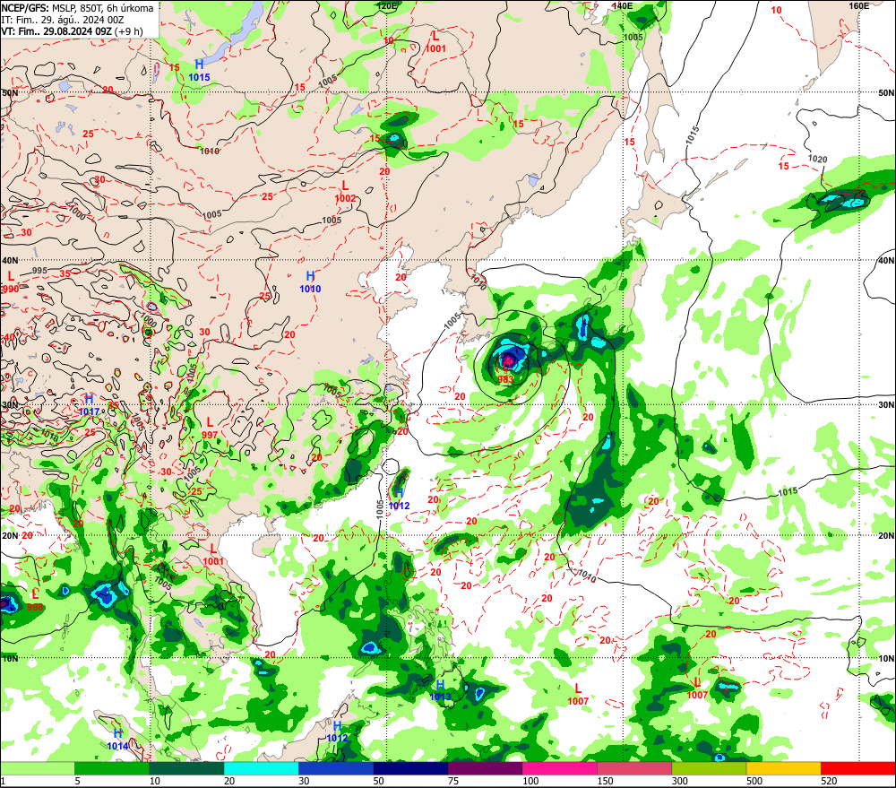Select the legend value 300

(x=679, y=781)
